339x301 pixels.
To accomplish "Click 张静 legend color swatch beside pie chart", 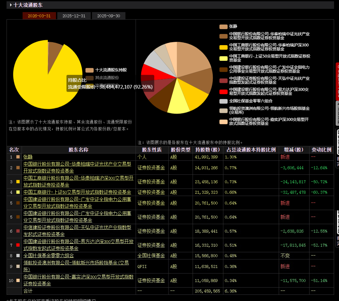I will point(223,27).
